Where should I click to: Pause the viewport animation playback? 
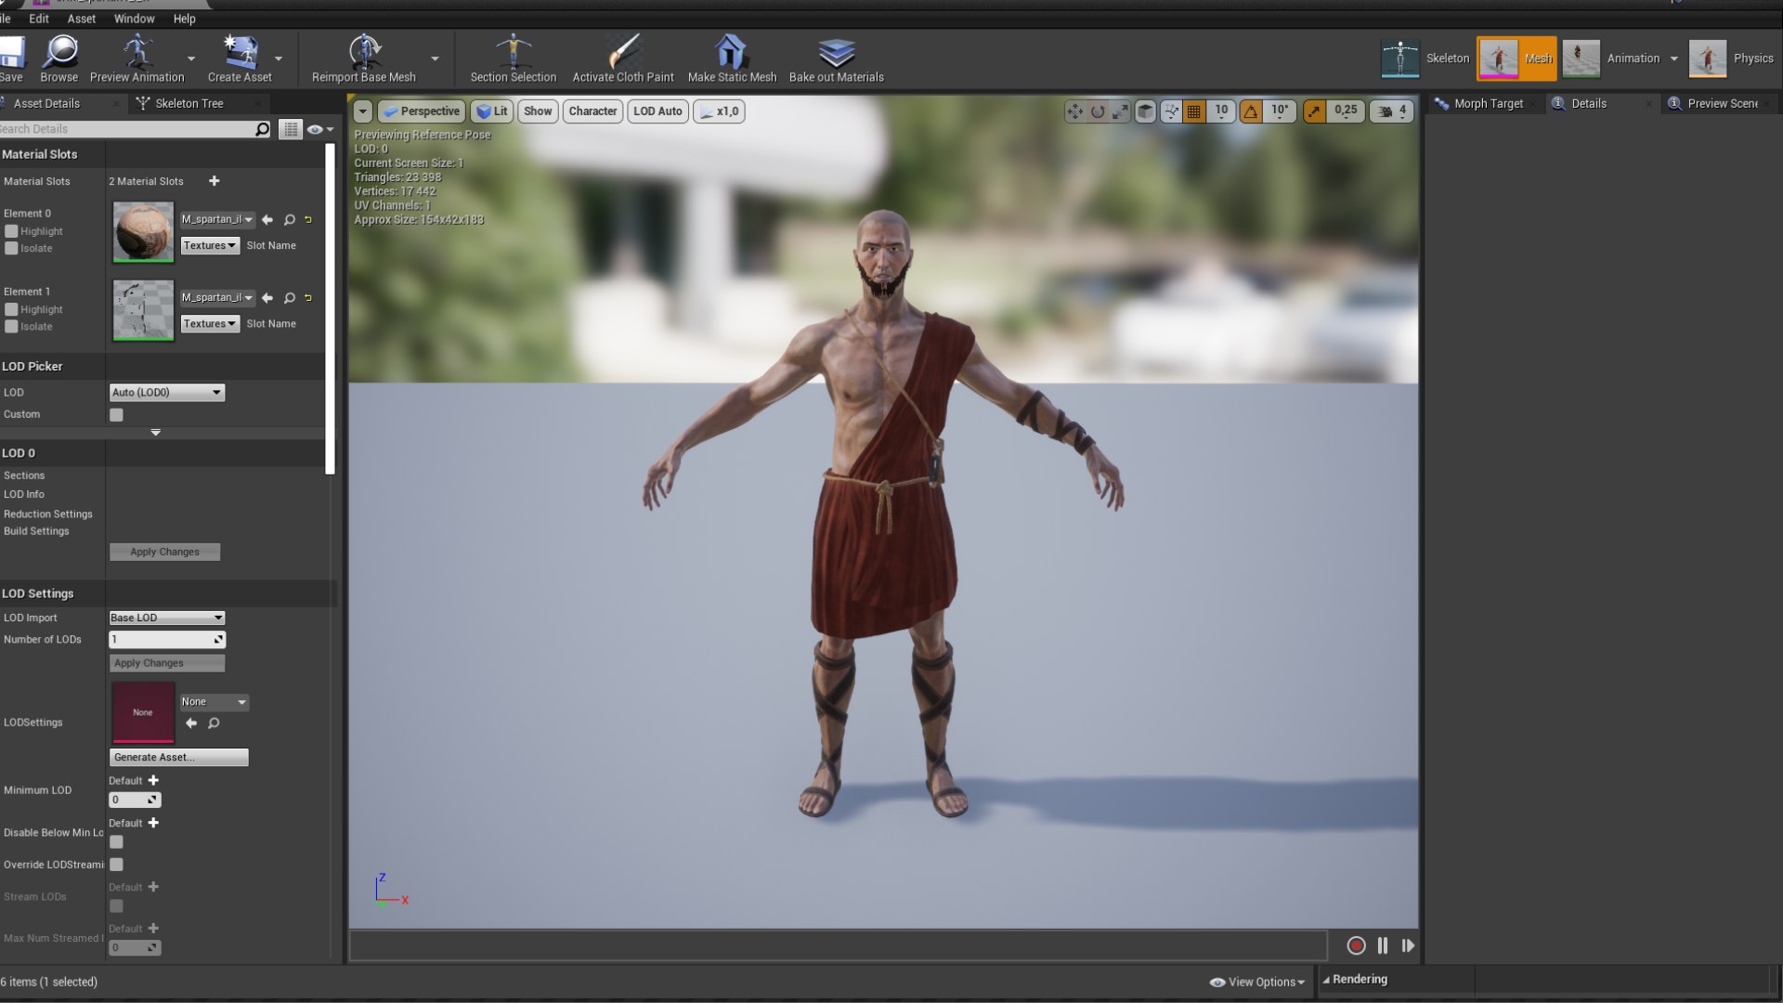click(x=1383, y=945)
